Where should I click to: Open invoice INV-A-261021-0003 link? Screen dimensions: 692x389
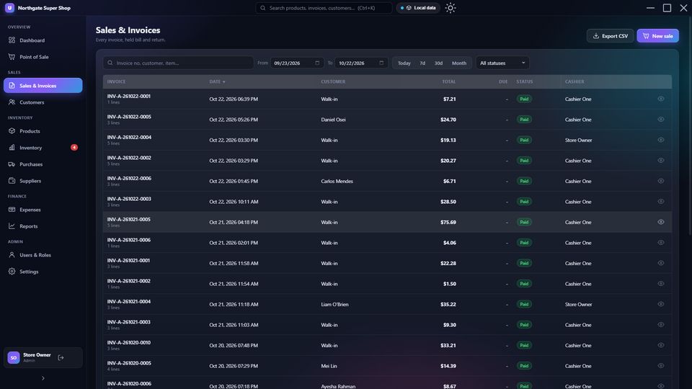point(128,322)
